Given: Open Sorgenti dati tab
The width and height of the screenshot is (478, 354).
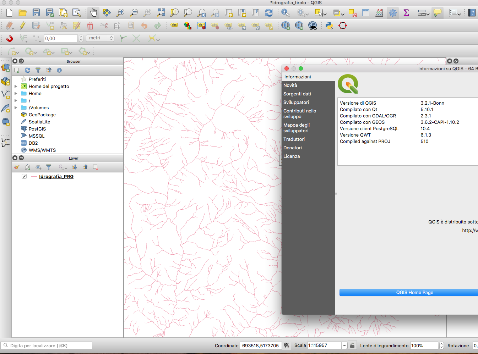Looking at the screenshot, I should 297,94.
